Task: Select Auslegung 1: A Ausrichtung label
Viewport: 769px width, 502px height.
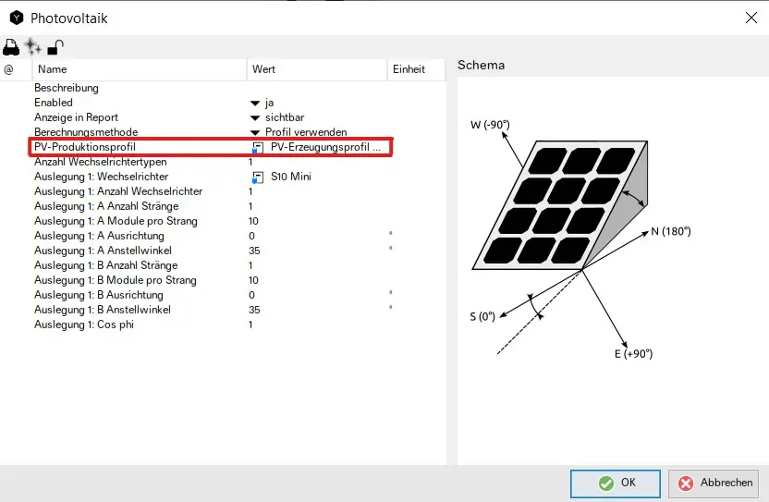Action: point(99,236)
